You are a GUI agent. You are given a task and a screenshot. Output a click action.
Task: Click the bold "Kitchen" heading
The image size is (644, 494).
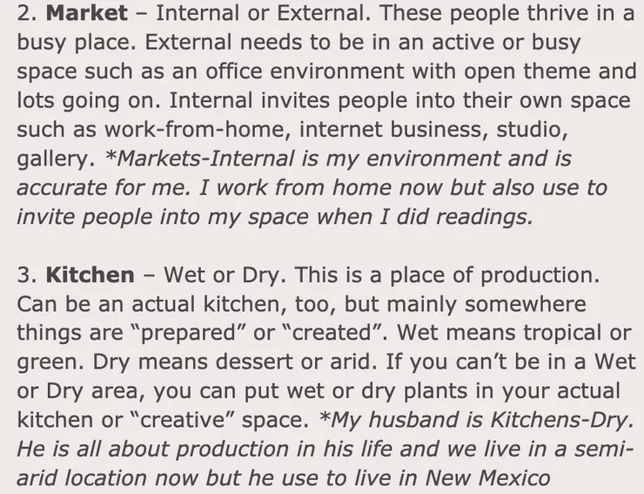[x=90, y=275]
